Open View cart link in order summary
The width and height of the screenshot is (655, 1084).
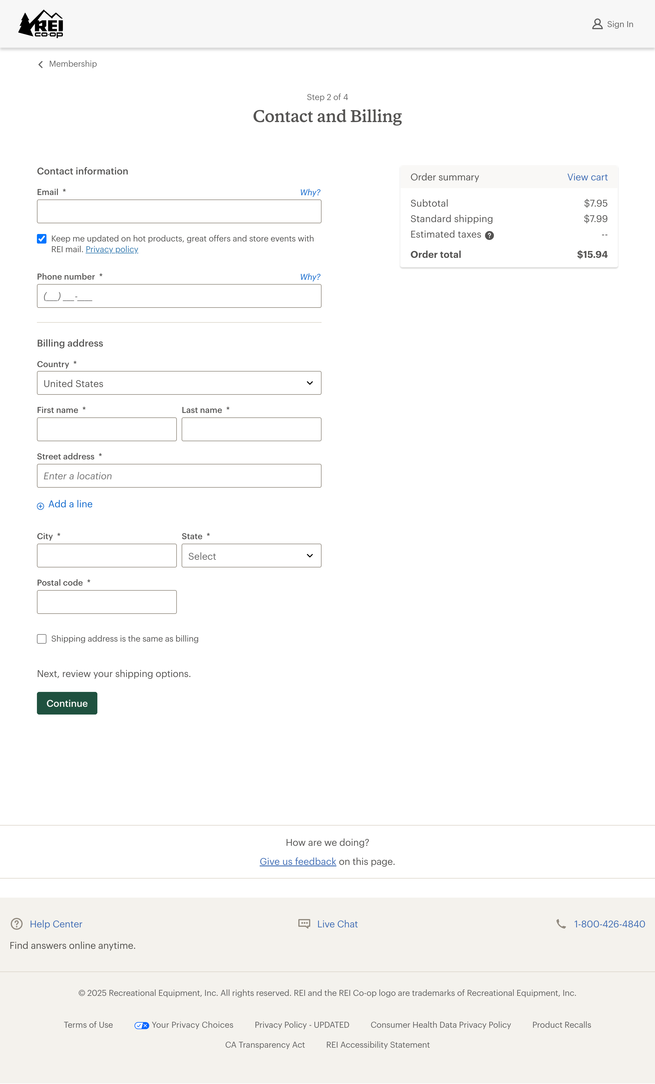click(587, 177)
